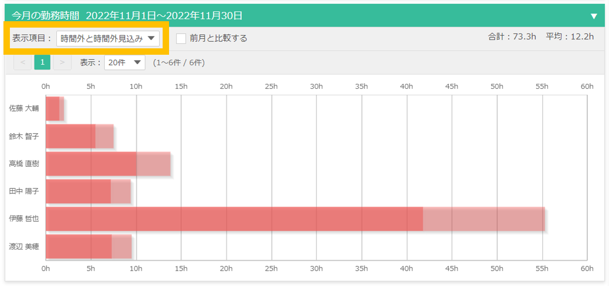Image resolution: width=609 pixels, height=286 pixels.
Task: Go to next page arrow
Action: click(62, 62)
